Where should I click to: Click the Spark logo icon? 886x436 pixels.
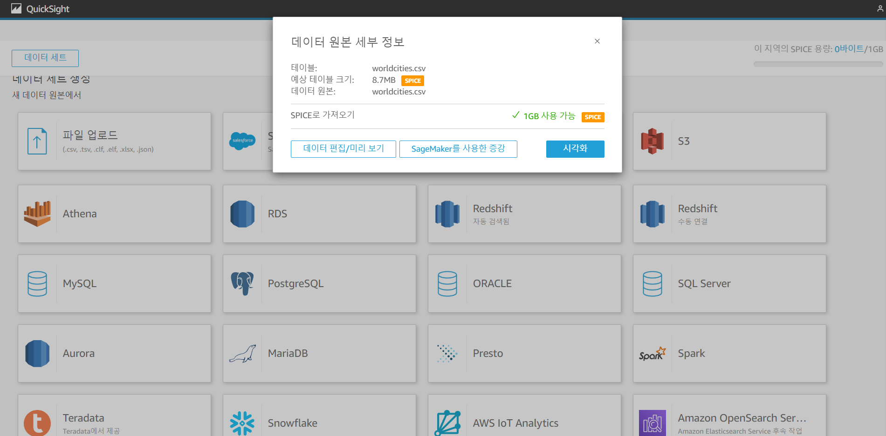click(652, 354)
